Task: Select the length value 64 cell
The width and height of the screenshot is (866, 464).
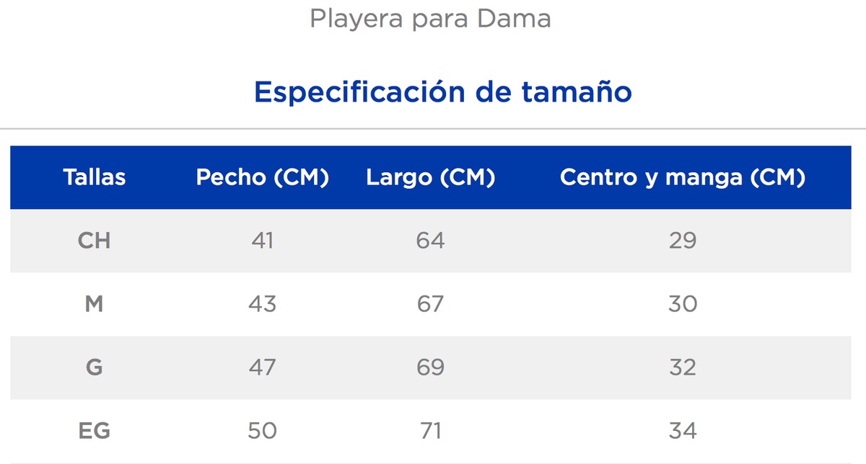Action: [x=430, y=241]
